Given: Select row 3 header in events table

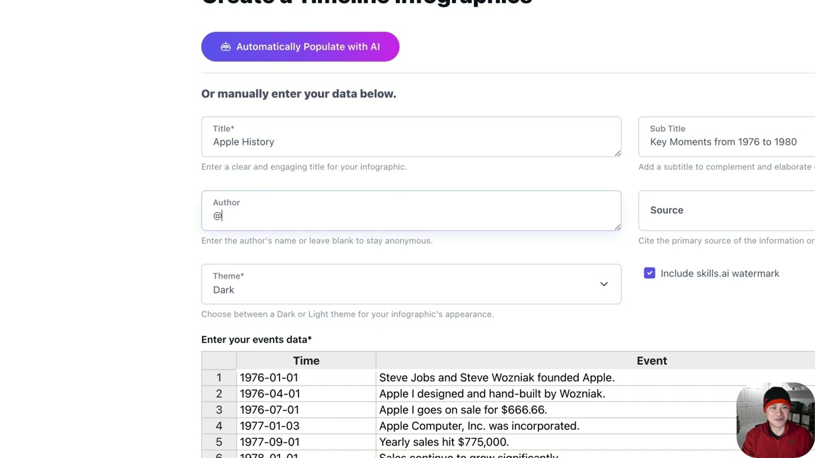Looking at the screenshot, I should [x=219, y=410].
